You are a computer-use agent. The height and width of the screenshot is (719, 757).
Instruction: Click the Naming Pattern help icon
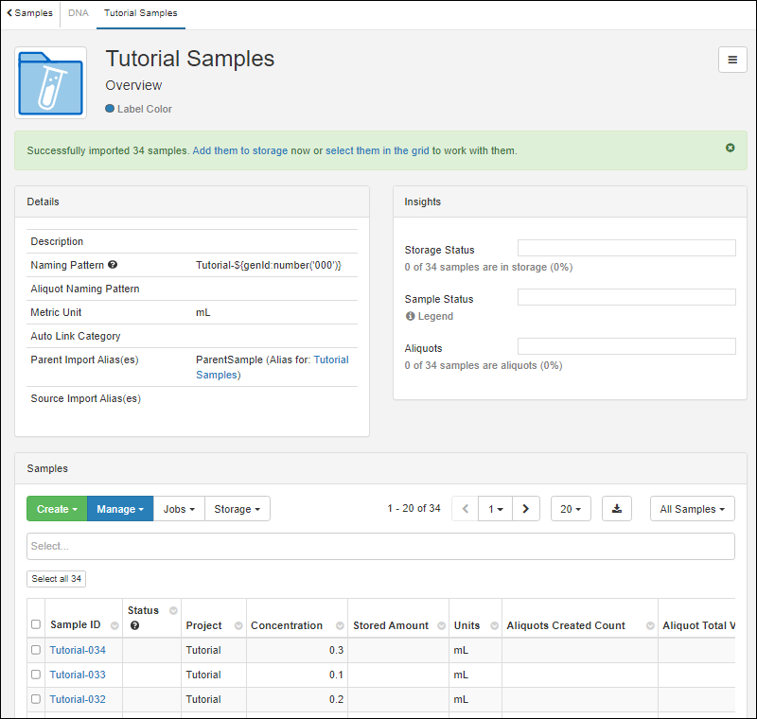point(113,266)
